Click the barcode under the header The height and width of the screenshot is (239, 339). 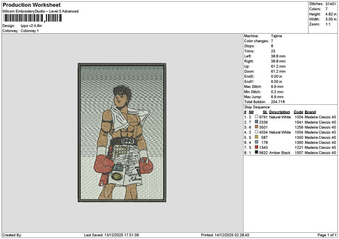coord(33,18)
